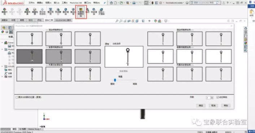Select the darkest gray background thumbnail
This screenshot has width=255, height=133.
pos(29,56)
